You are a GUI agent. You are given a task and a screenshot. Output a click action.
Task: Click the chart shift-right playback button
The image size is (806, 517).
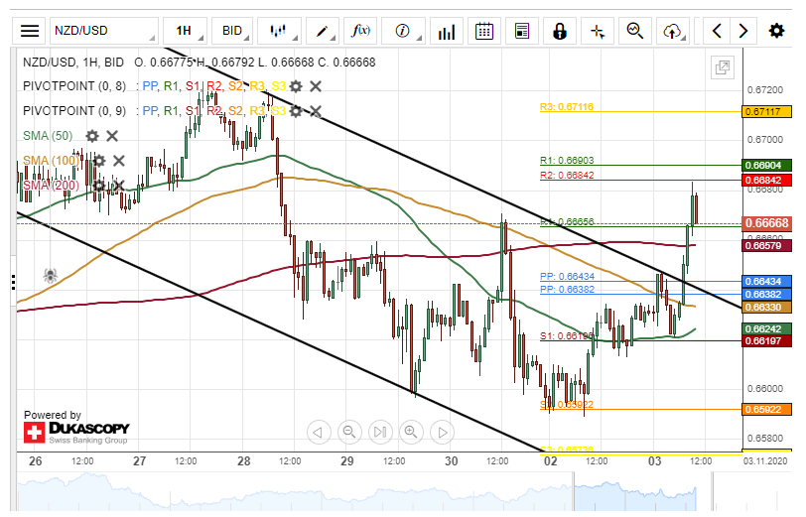point(442,433)
